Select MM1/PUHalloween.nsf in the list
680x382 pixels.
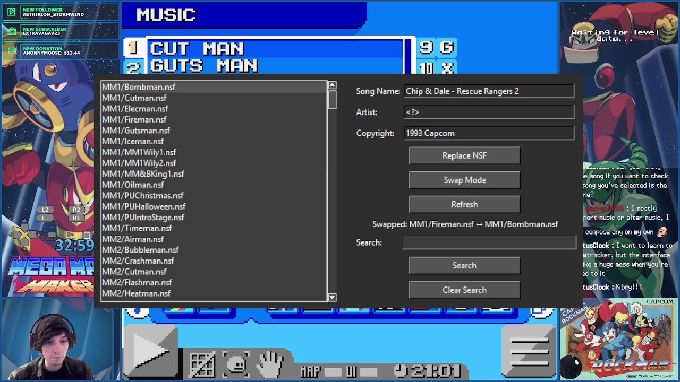coord(214,206)
